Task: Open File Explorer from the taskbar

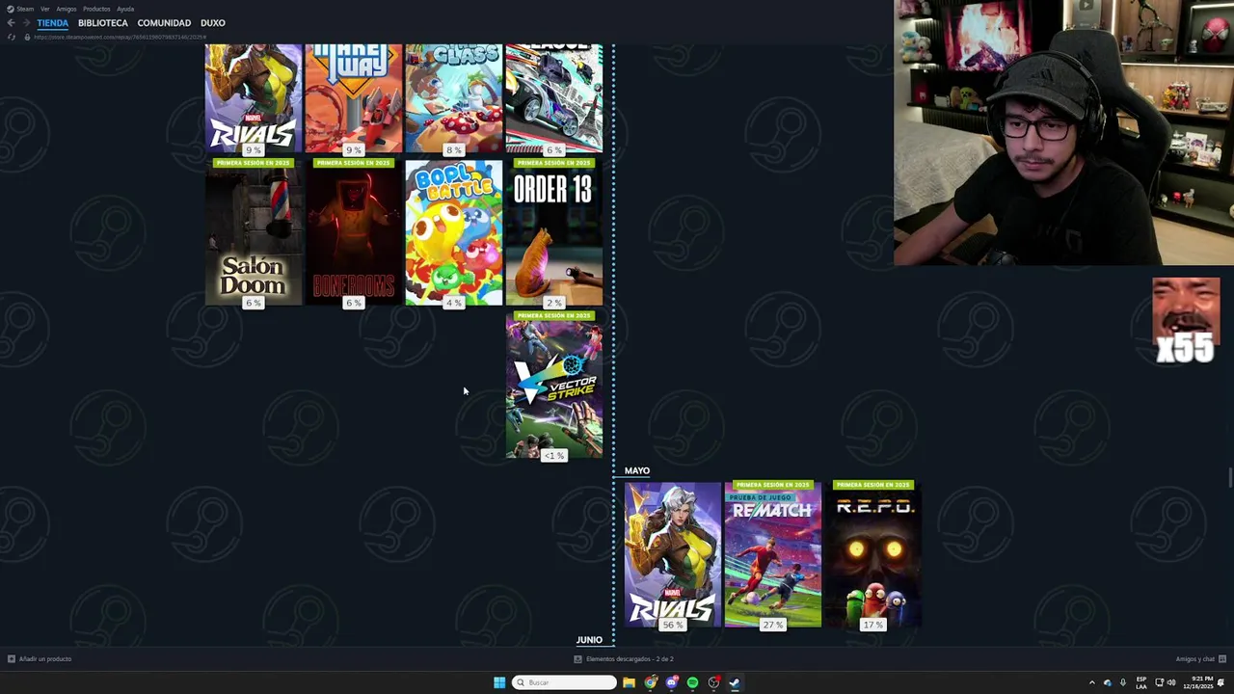Action: click(629, 682)
